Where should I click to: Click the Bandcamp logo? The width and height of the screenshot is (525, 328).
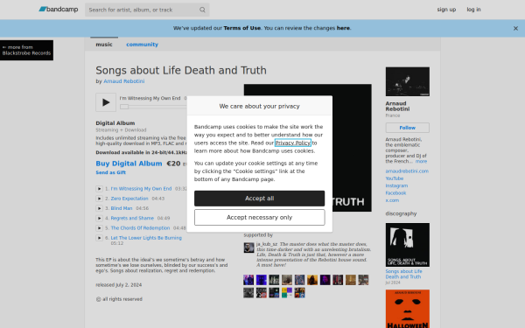59,10
